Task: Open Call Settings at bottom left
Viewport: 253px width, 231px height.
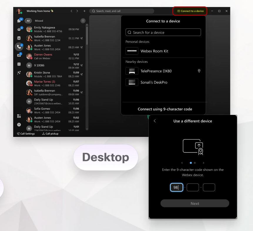Action: pyautogui.click(x=26, y=134)
